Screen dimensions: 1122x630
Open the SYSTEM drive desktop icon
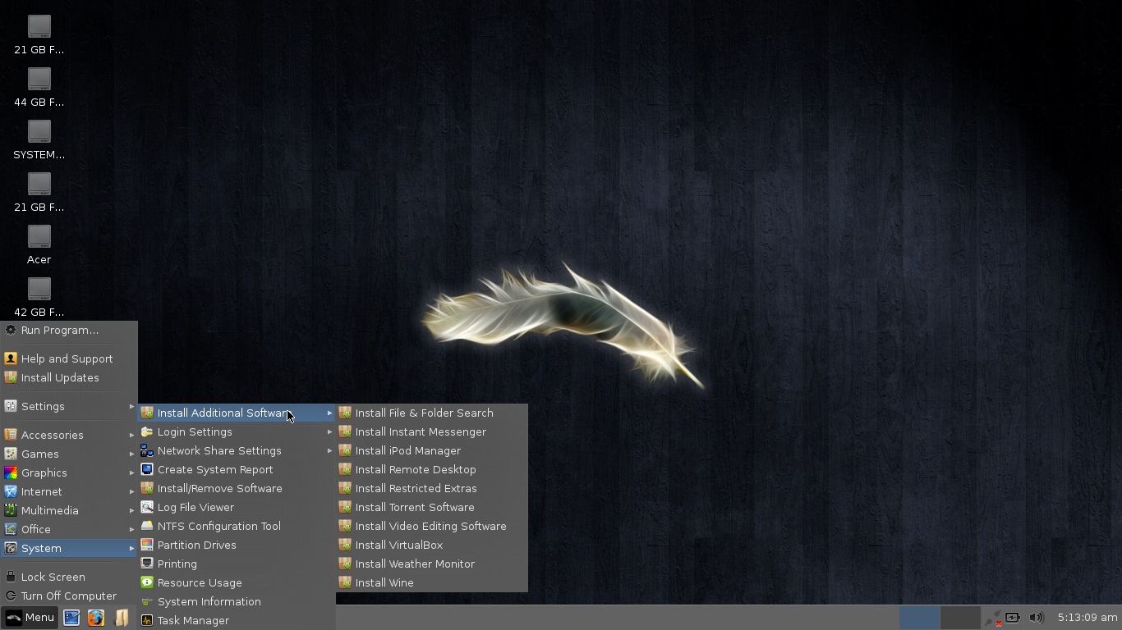[x=39, y=139]
